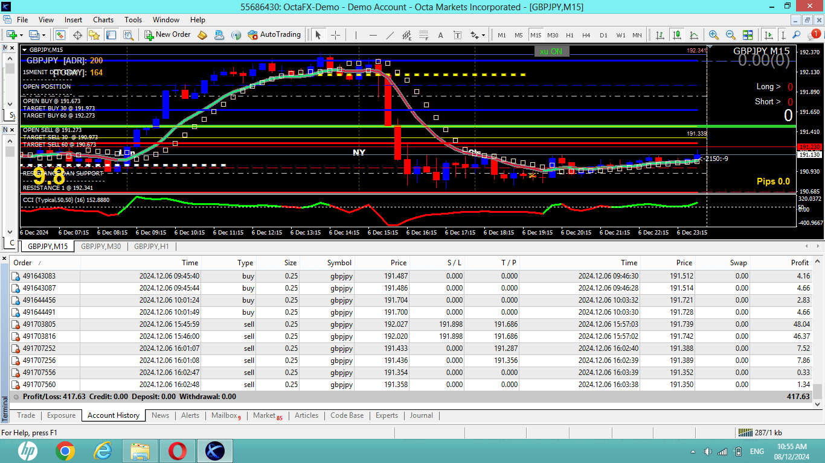The height and width of the screenshot is (463, 825).
Task: Switch chart to D1 timeframe
Action: coord(603,35)
